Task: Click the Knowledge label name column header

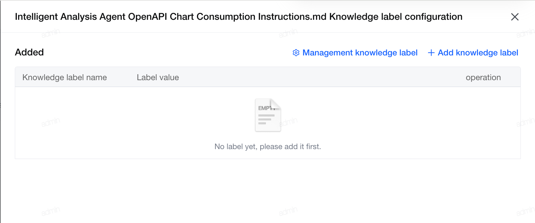Action: pos(65,78)
